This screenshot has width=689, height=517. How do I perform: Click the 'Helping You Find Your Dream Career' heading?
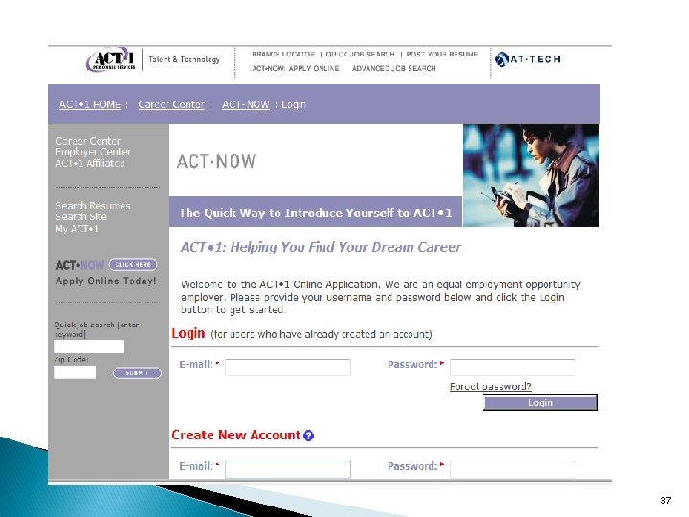click(x=321, y=247)
